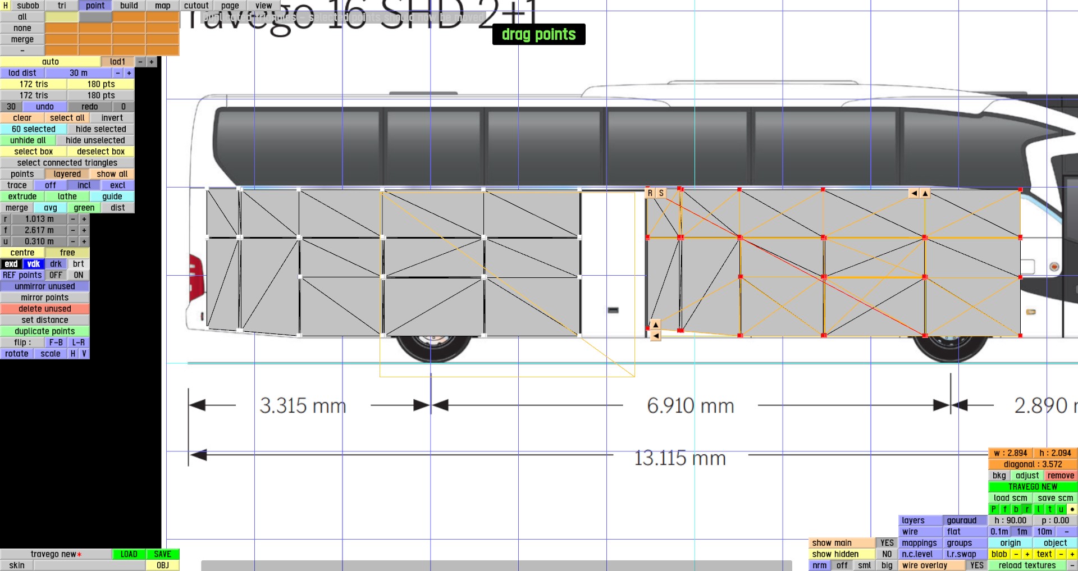Flip the selection L-R
The height and width of the screenshot is (571, 1078).
click(x=79, y=342)
